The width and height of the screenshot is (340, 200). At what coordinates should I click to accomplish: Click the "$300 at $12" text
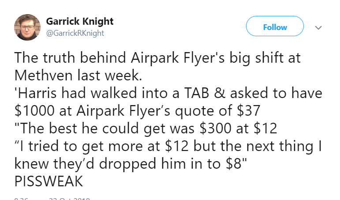[x=238, y=128]
